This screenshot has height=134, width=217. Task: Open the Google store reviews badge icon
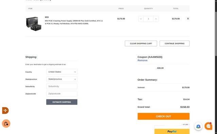pyautogui.click(x=198, y=126)
